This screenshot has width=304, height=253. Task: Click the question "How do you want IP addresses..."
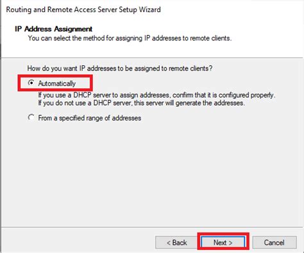pos(120,69)
